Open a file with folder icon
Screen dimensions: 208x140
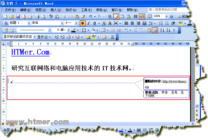12,17
